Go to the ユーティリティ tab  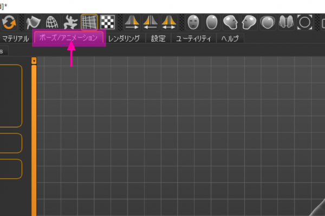193,39
